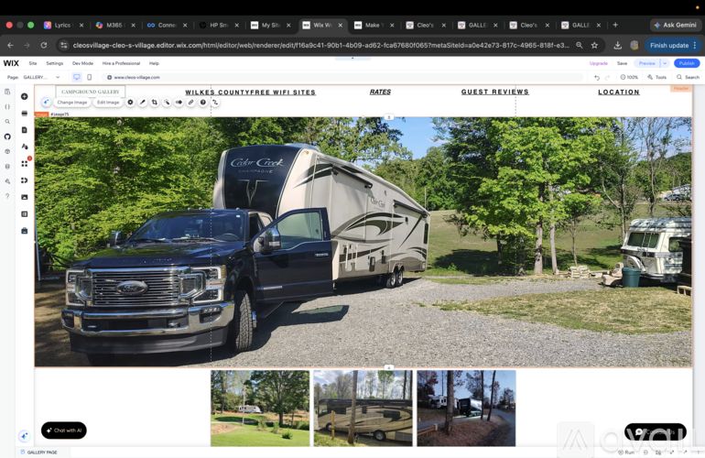
Task: Open the curly braces code icon
Action: [7, 106]
